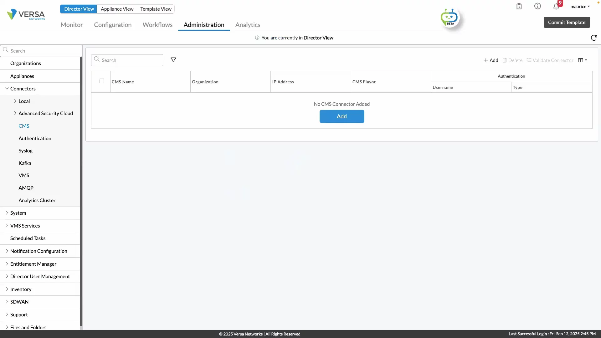This screenshot has width=601, height=338.
Task: Switch to Appliance View toggle
Action: pyautogui.click(x=117, y=9)
